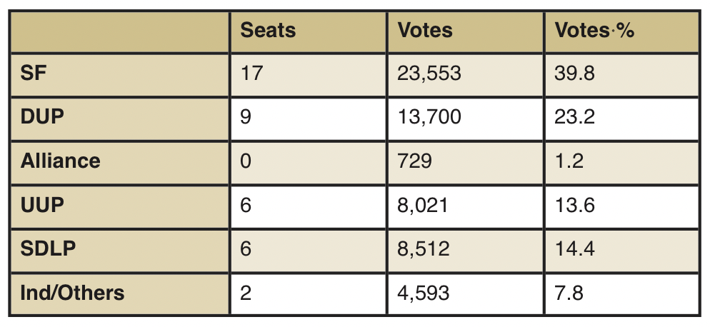Click the DUP vote percentage 23.2

pyautogui.click(x=574, y=117)
